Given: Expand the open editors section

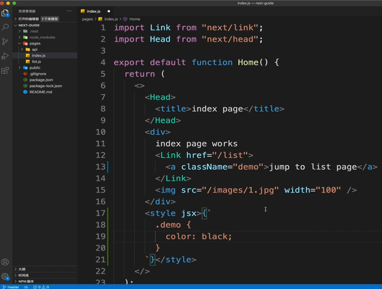Looking at the screenshot, I should coord(16,19).
